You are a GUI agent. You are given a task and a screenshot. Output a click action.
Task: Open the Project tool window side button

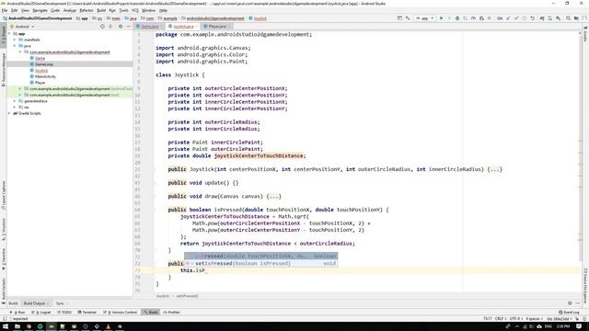tap(4, 36)
